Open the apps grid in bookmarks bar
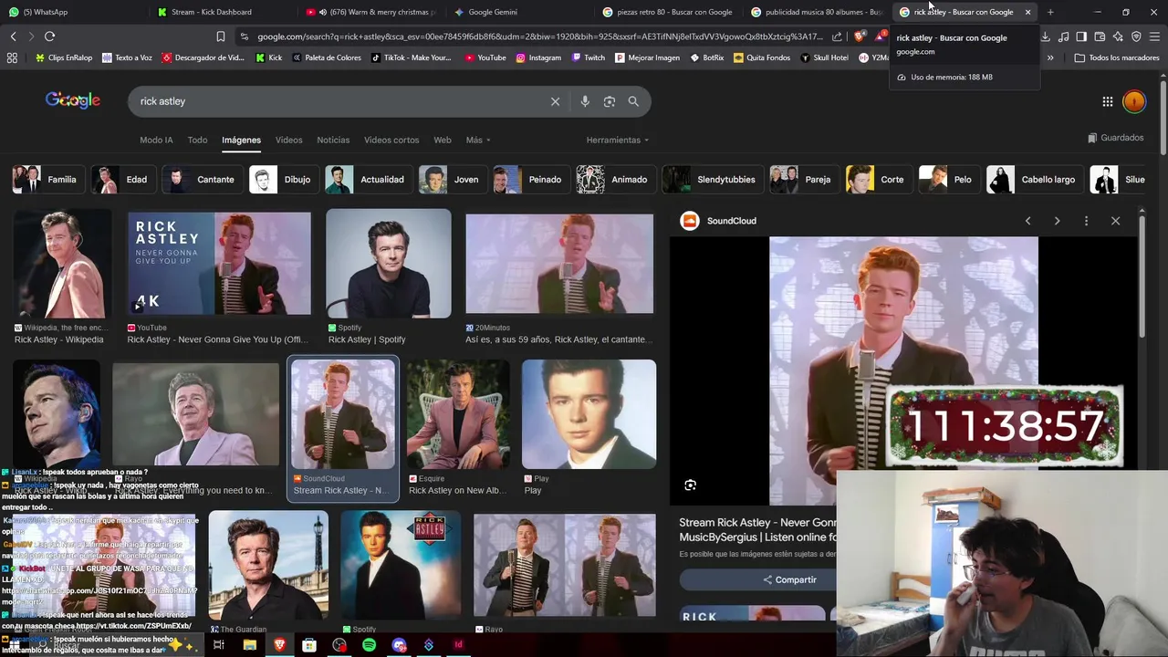1168x657 pixels. point(12,57)
